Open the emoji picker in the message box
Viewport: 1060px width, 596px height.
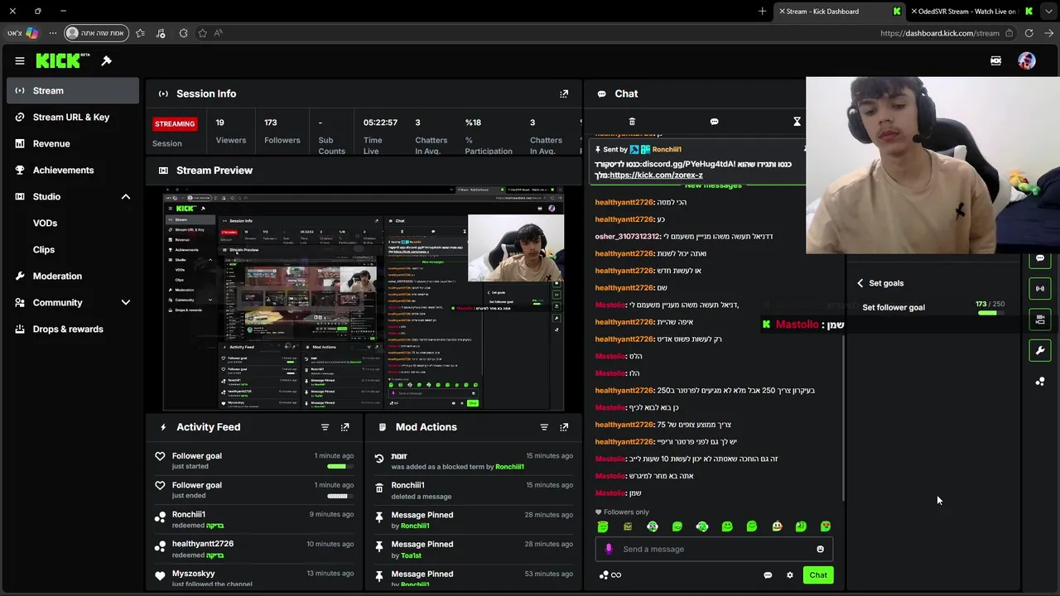click(820, 549)
